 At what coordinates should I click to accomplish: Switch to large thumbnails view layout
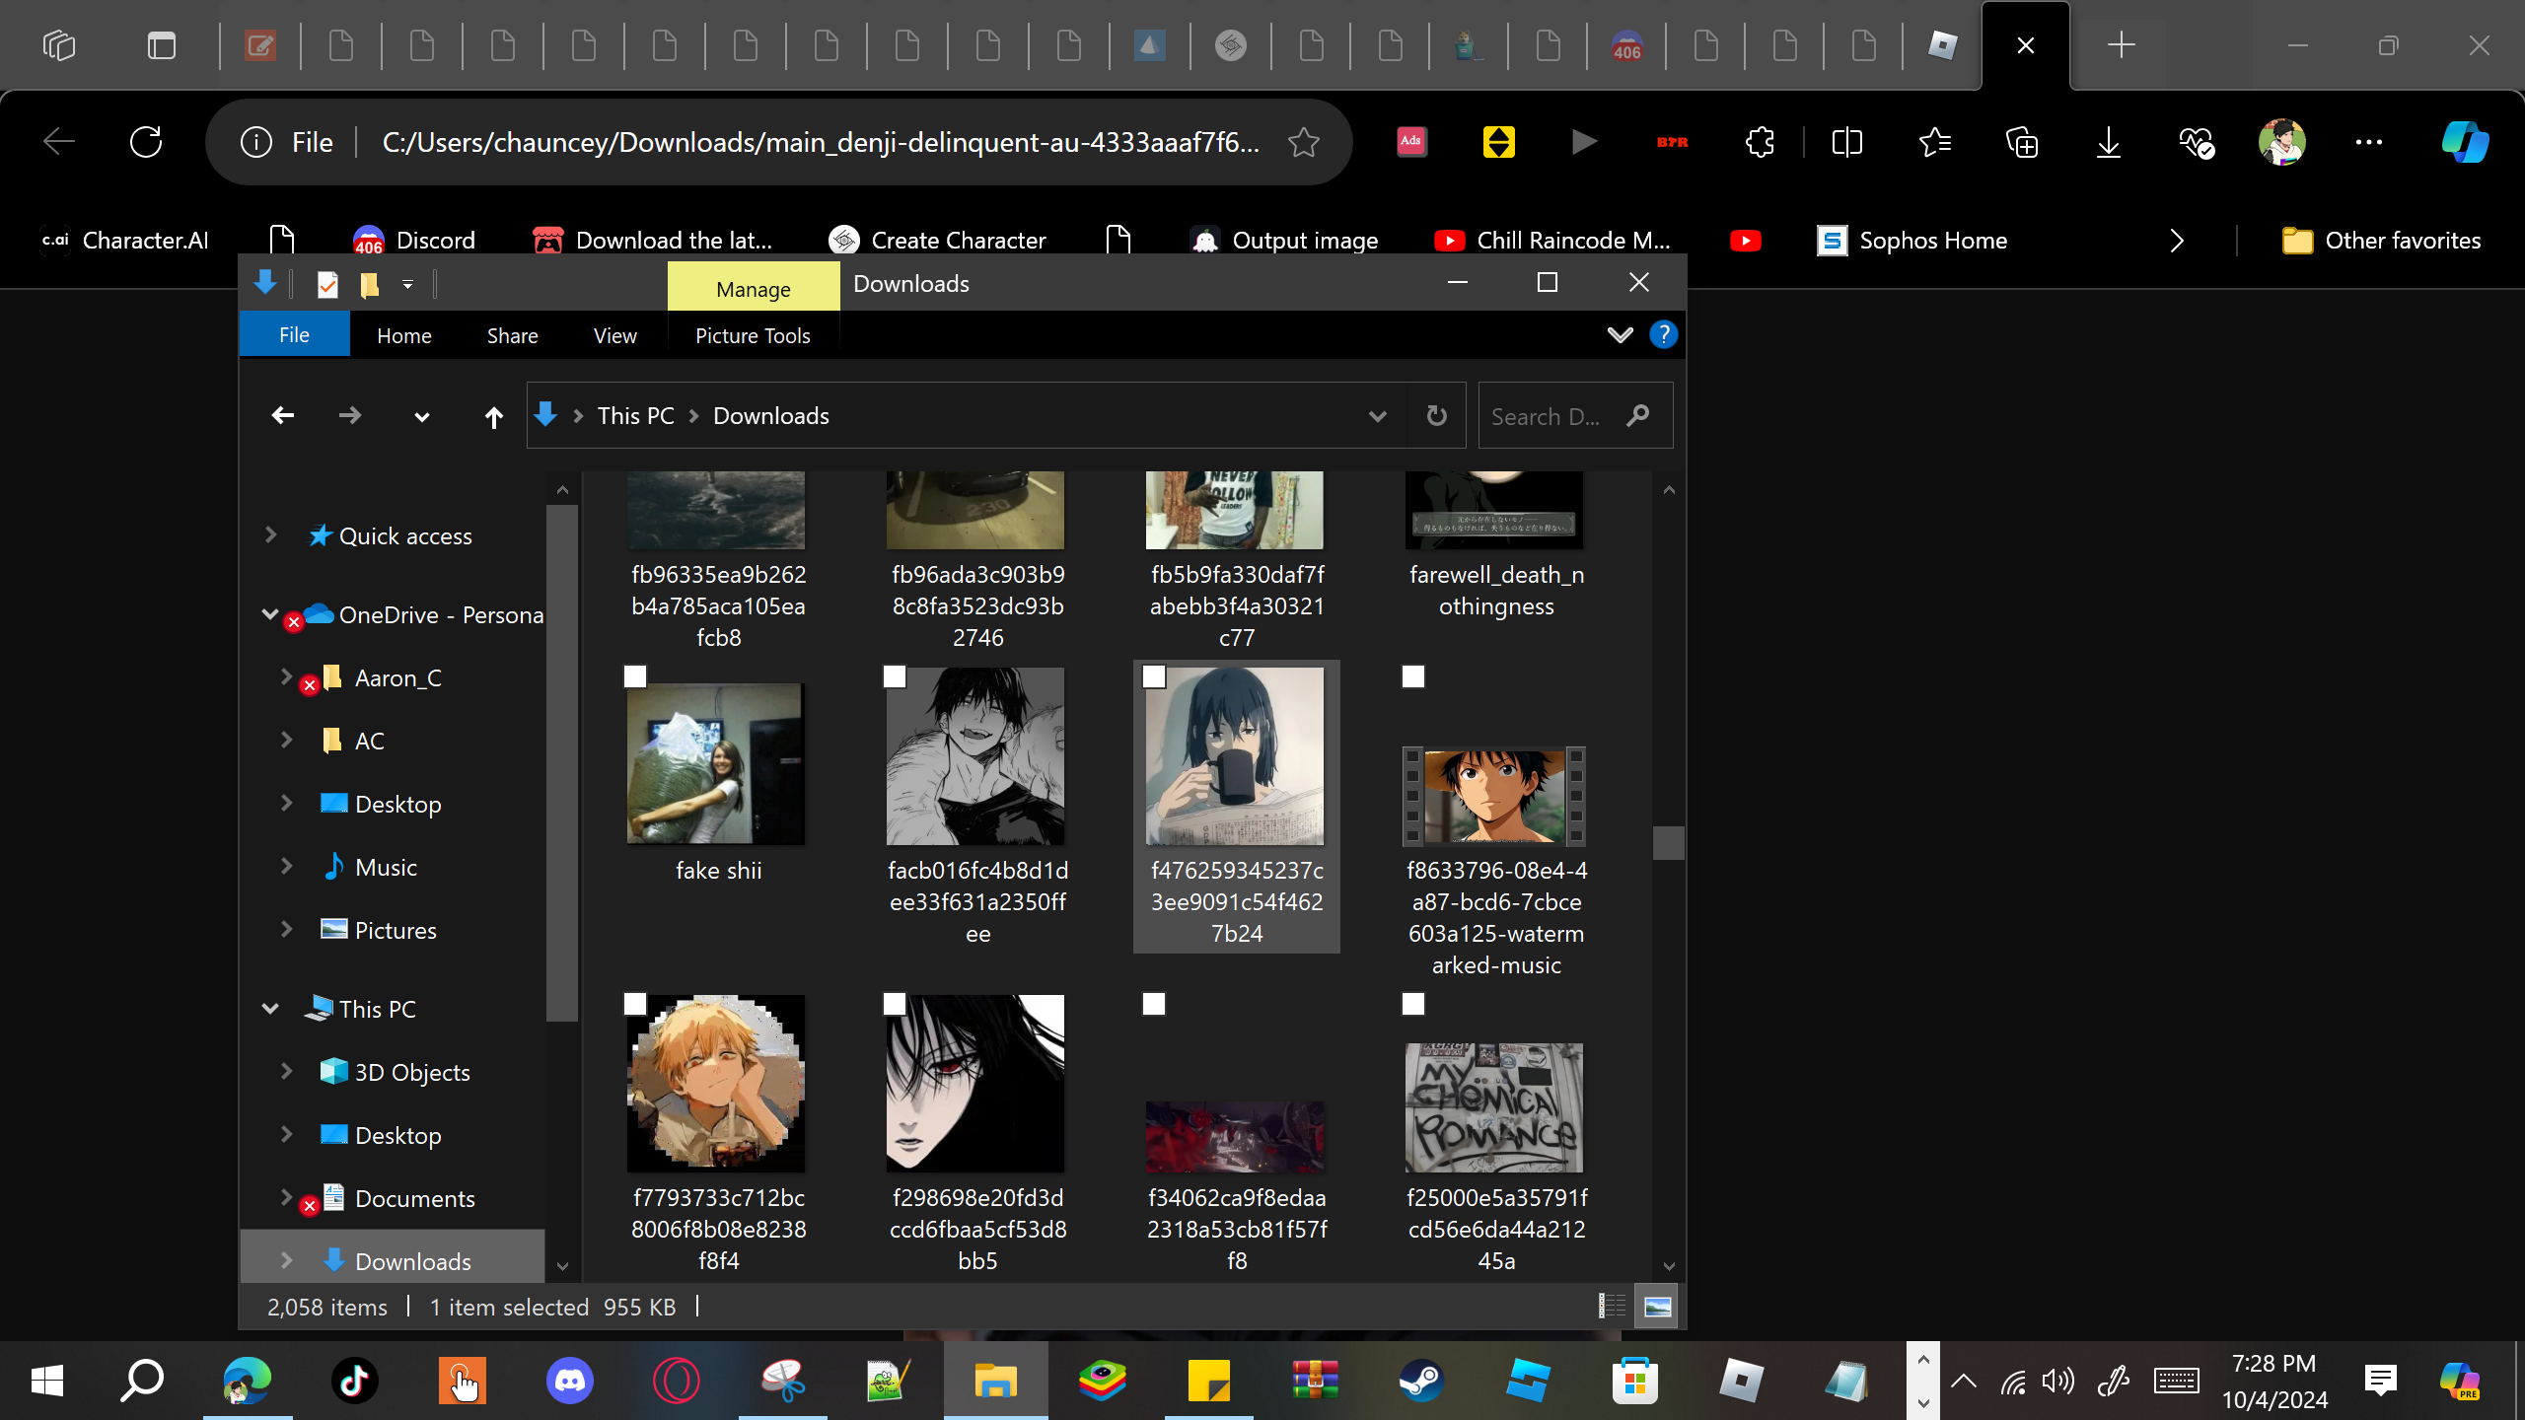[1657, 1307]
